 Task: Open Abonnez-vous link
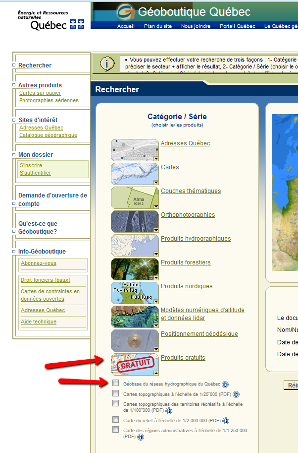(x=39, y=263)
